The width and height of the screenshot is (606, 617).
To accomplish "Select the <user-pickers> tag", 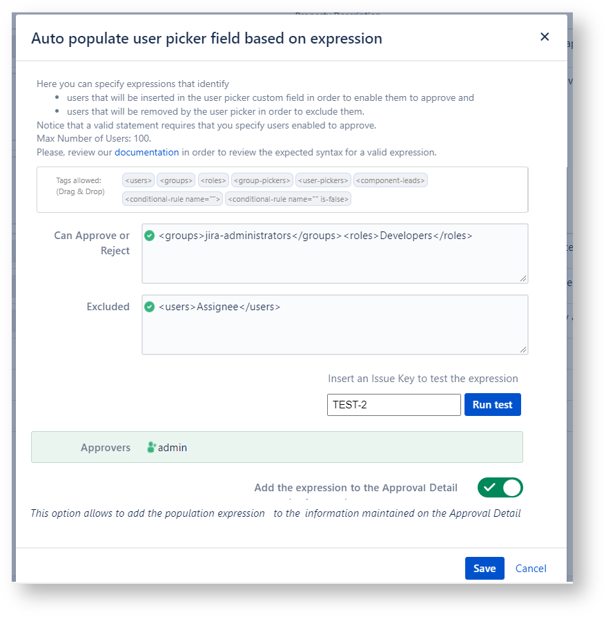I will [323, 180].
